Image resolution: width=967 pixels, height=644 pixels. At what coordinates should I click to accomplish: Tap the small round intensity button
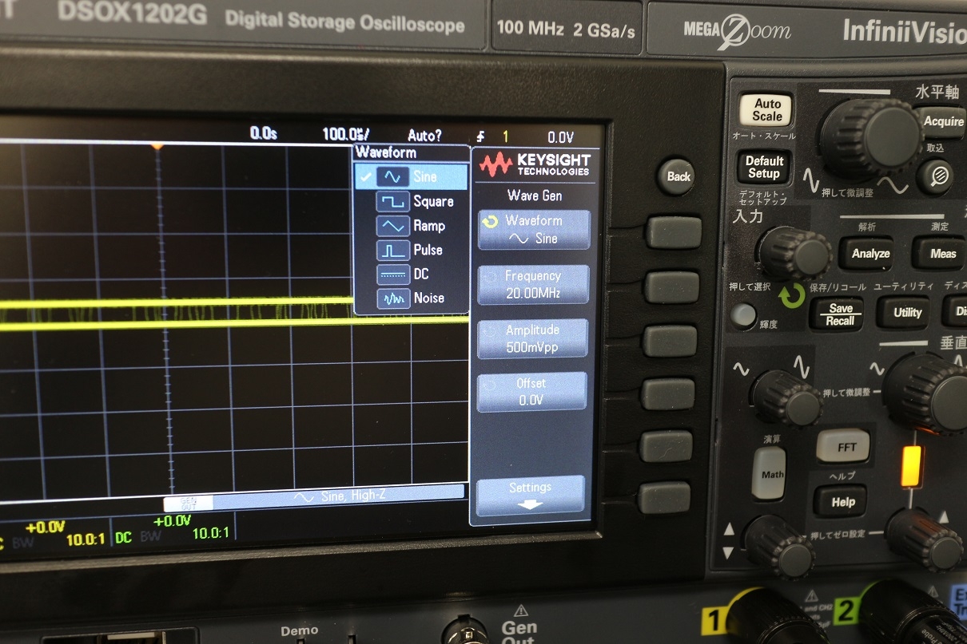pos(743,314)
